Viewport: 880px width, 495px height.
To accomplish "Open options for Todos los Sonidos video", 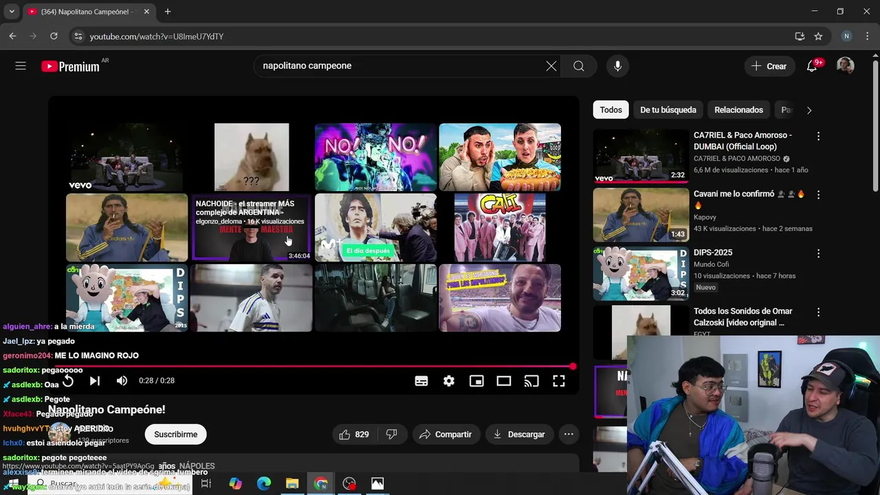I will point(818,311).
